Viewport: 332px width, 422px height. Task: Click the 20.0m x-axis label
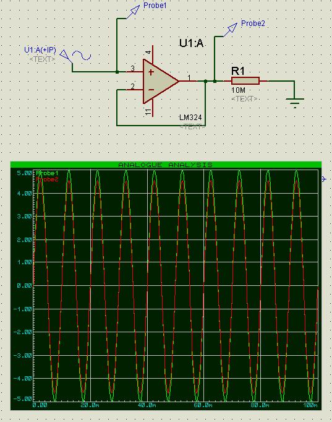90,405
